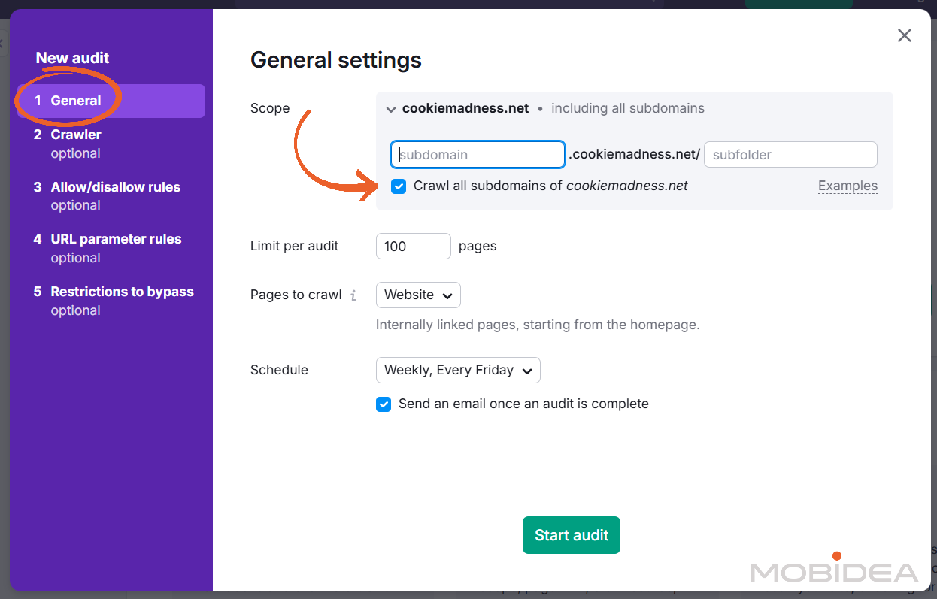Open the Allow/disallow rules step
The height and width of the screenshot is (599, 937).
[115, 187]
